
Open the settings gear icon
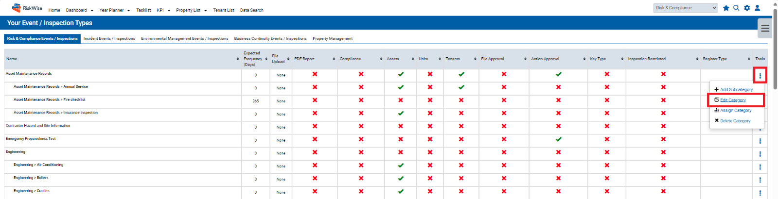(x=747, y=8)
